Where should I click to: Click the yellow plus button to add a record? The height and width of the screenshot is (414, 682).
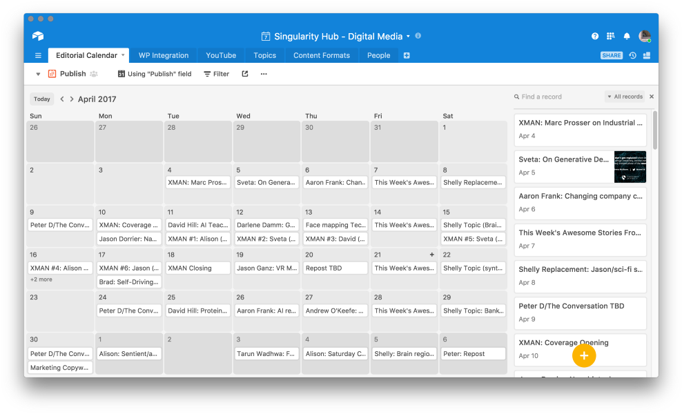pyautogui.click(x=583, y=355)
